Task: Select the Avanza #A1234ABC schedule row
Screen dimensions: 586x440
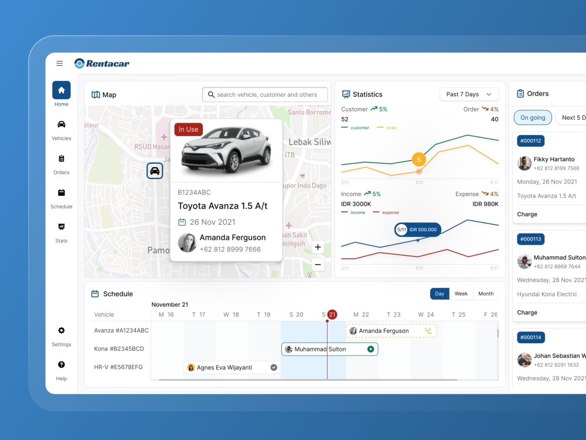Action: [x=121, y=330]
